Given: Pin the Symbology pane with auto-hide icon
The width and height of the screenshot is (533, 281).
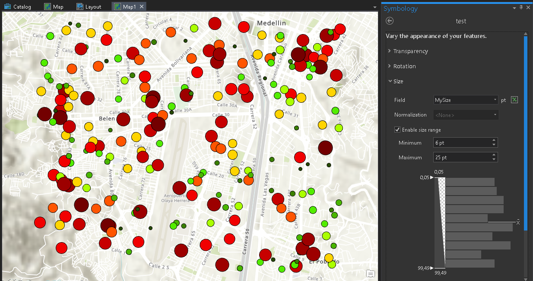Looking at the screenshot, I should point(521,8).
